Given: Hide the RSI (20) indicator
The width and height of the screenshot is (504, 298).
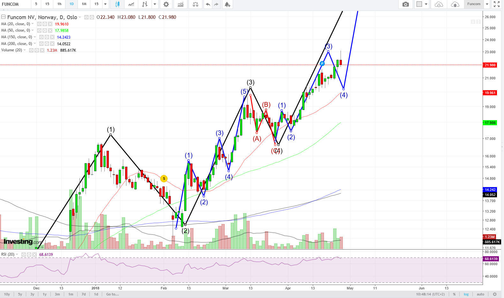Looking at the screenshot, I should point(24,255).
